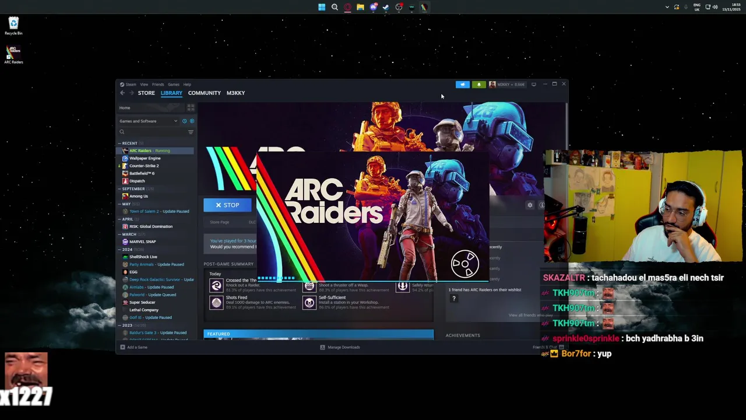The height and width of the screenshot is (420, 746).
Task: Open the ARC Raiders Store Page link
Action: pyautogui.click(x=220, y=222)
